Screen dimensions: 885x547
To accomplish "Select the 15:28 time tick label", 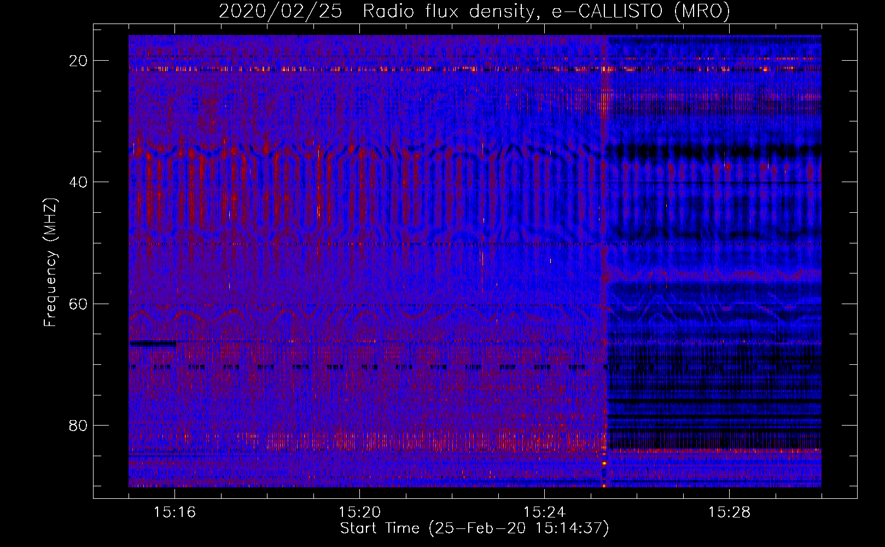I will pos(730,513).
